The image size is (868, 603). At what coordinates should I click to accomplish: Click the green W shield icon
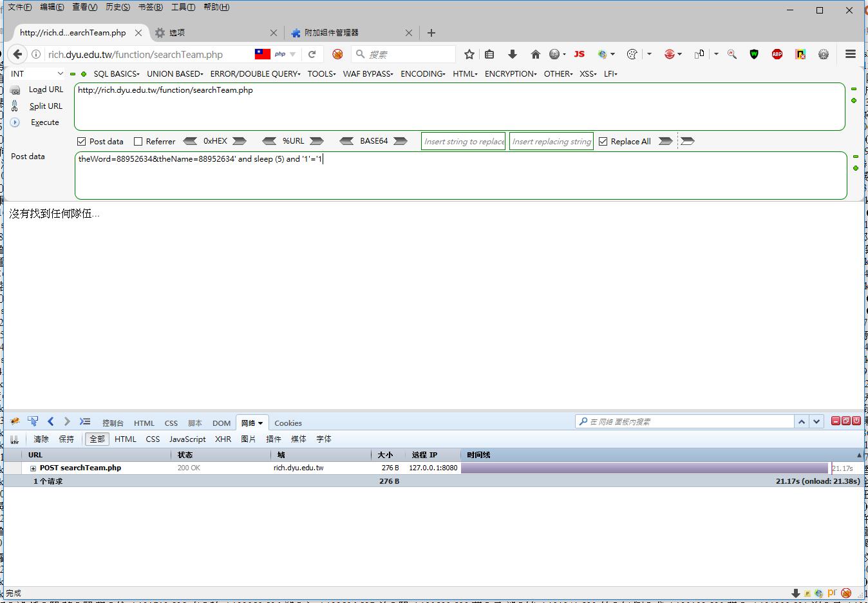pyautogui.click(x=754, y=54)
